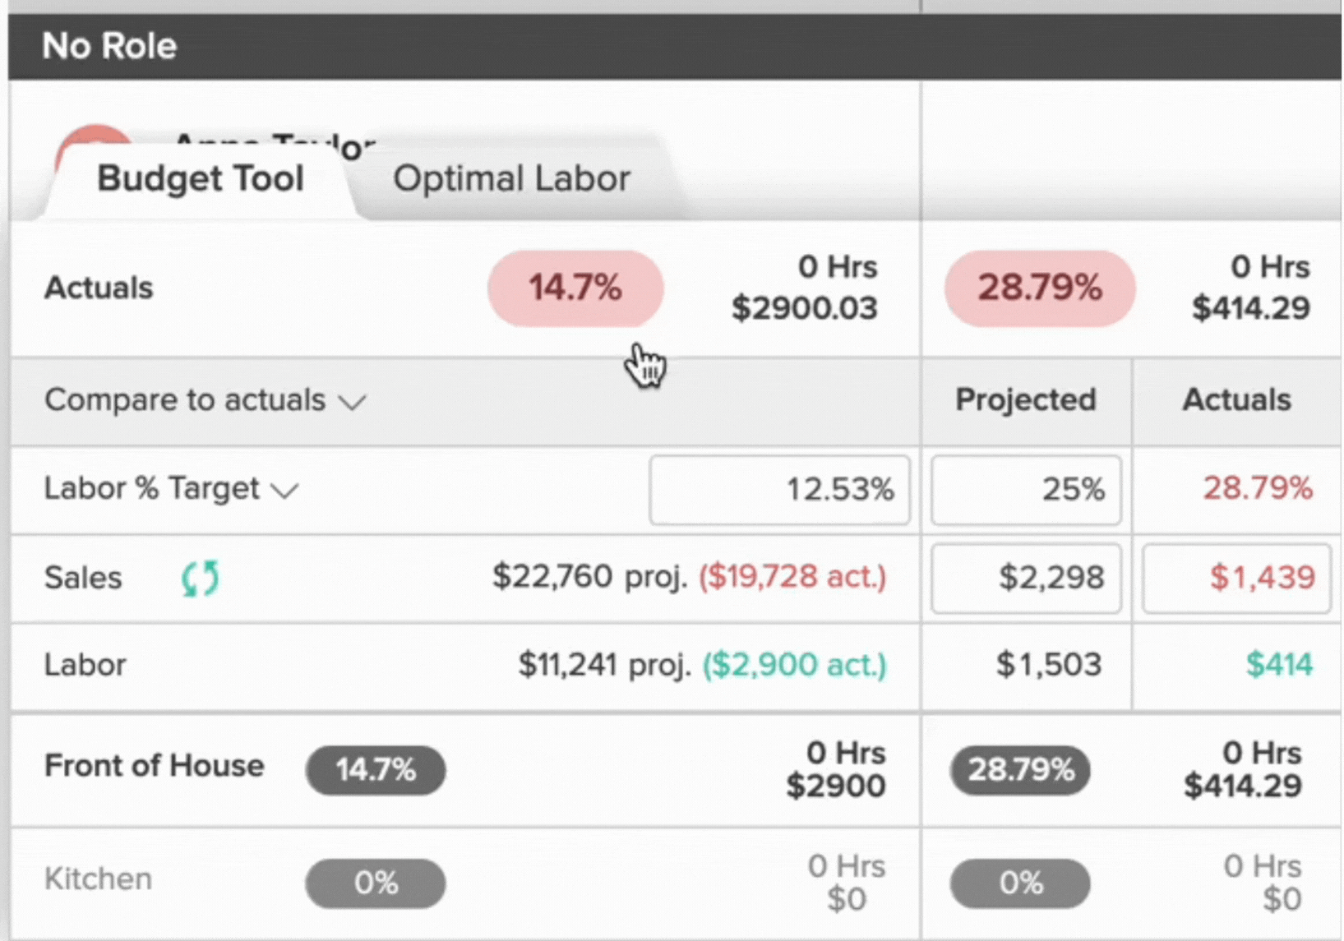Switch to the Budget Tool tab
This screenshot has width=1344, height=941.
(200, 178)
